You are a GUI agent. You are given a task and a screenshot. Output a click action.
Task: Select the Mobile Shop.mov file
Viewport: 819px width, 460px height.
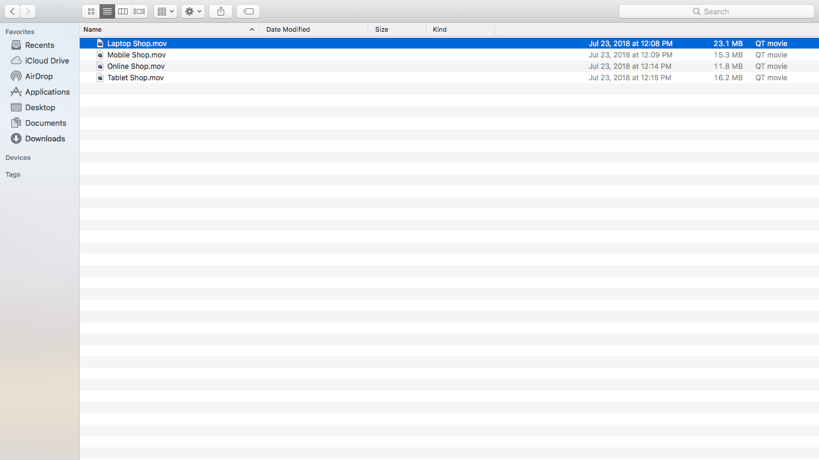click(x=449, y=55)
